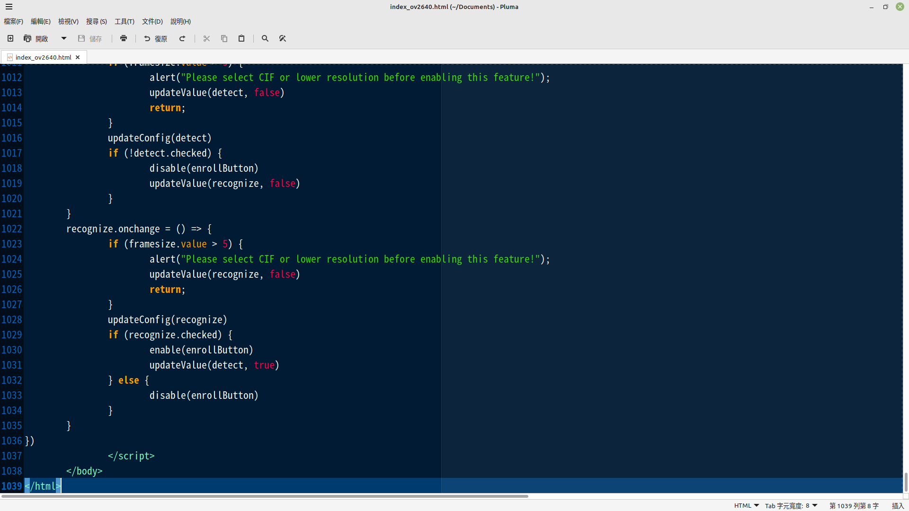Click the alert string on line 1024
The width and height of the screenshot is (909, 511).
[361, 259]
